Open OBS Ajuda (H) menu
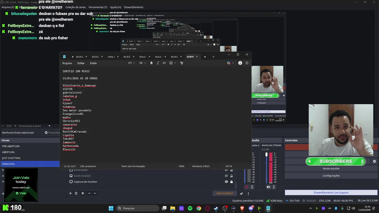379x213 pixels. tap(115, 7)
